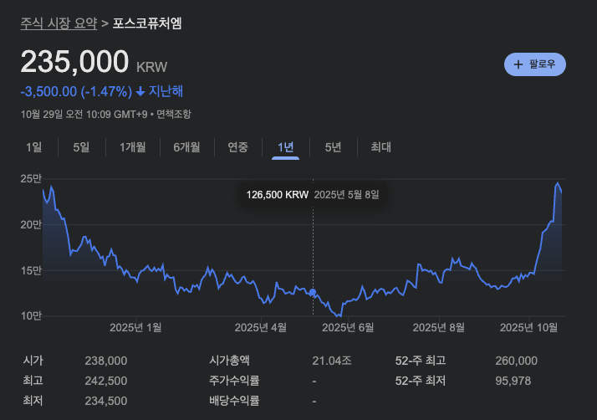Click the 52-주 최고 value 260,000

[516, 361]
